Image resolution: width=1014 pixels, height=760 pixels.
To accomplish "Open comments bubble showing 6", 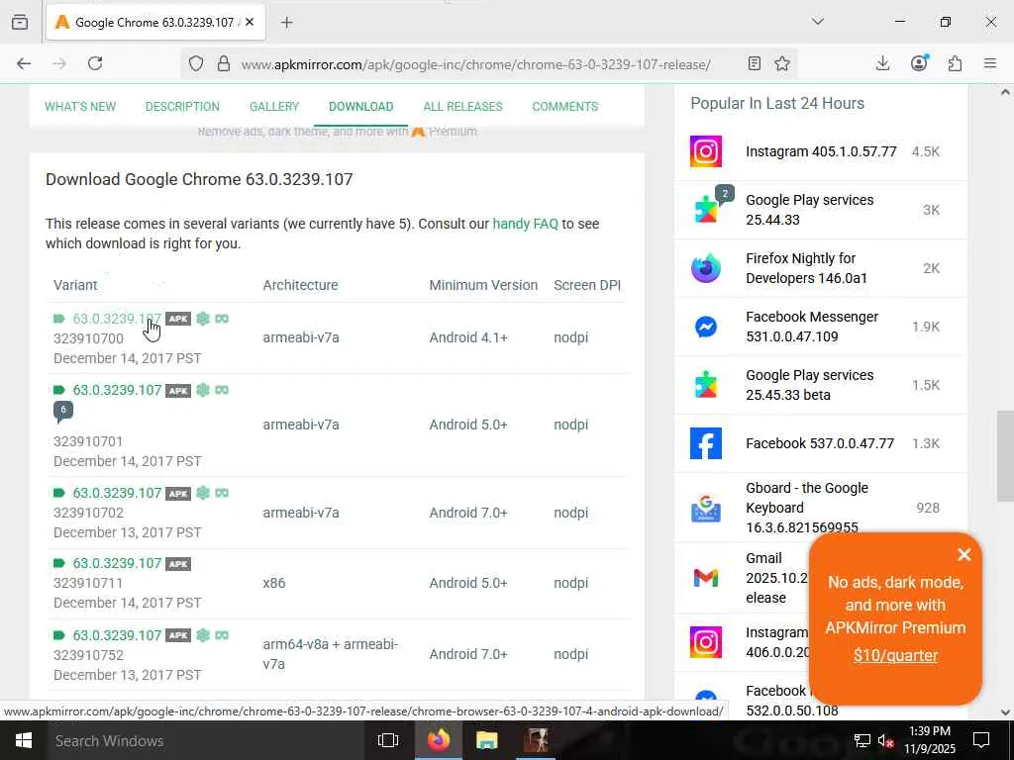I will (x=62, y=411).
